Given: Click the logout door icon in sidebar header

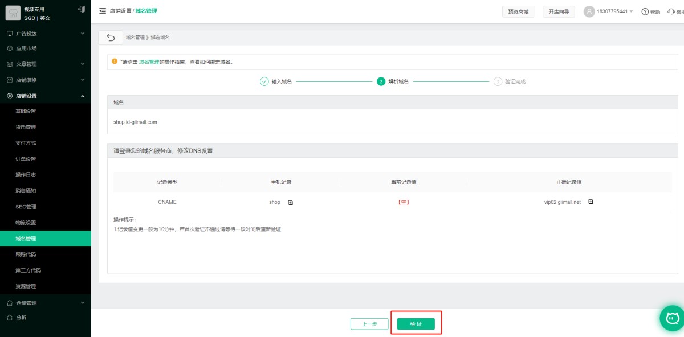Looking at the screenshot, I should click(x=82, y=9).
